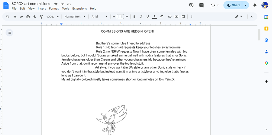The width and height of the screenshot is (272, 135).
Task: Open the Extensions menu
Action: tap(79, 8)
